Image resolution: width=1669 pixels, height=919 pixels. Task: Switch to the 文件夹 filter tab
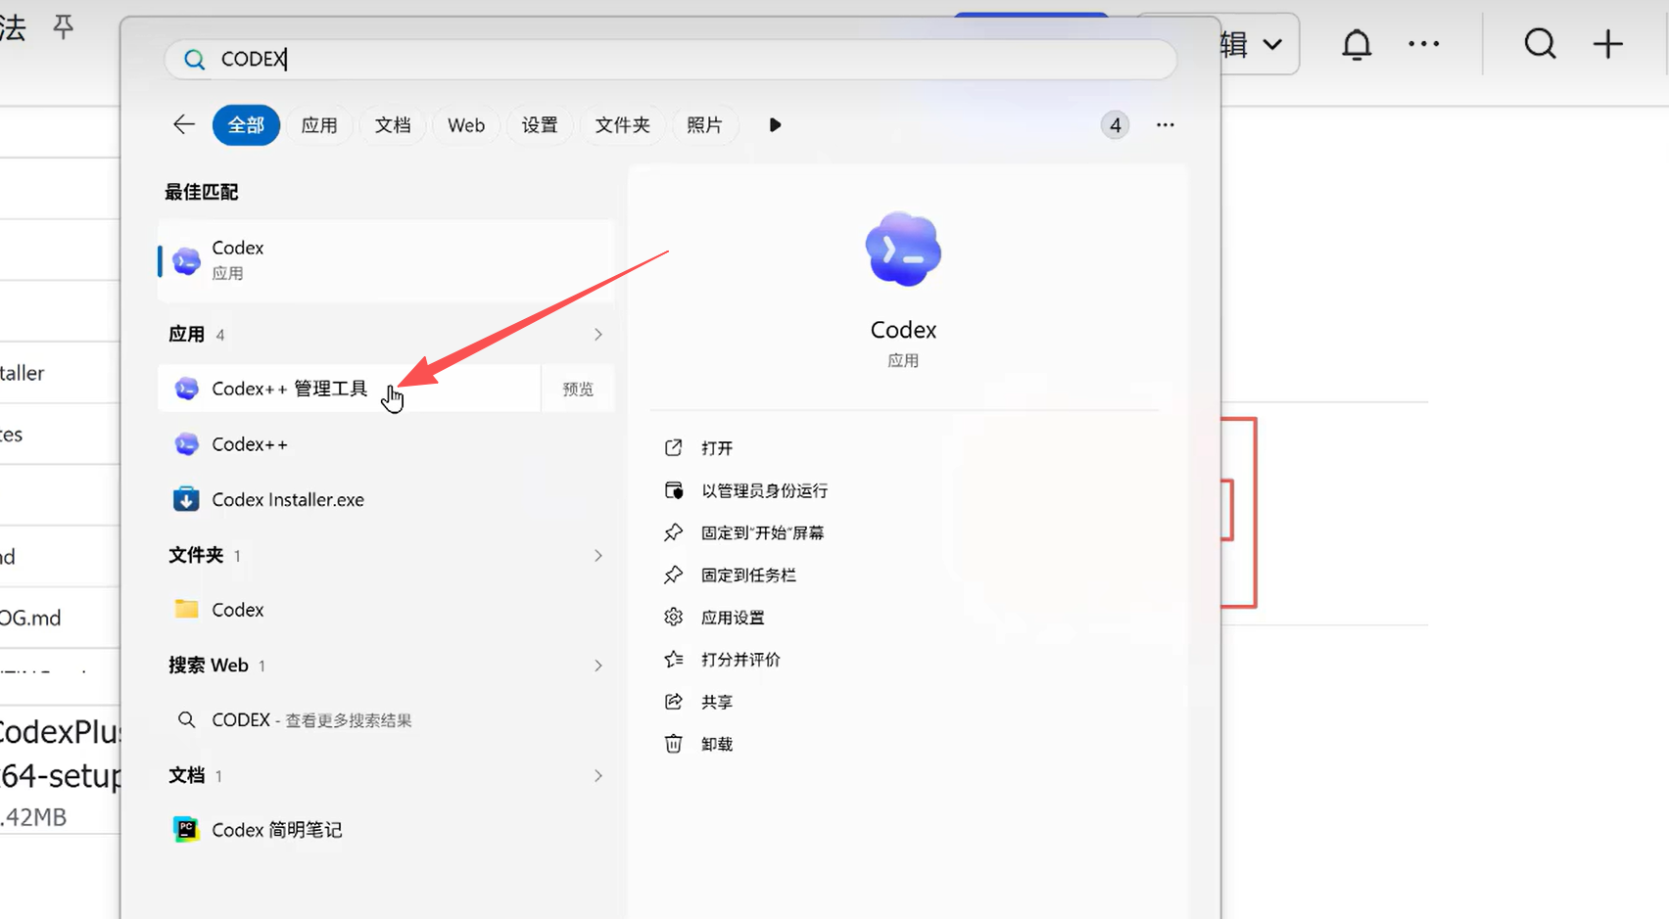point(623,125)
